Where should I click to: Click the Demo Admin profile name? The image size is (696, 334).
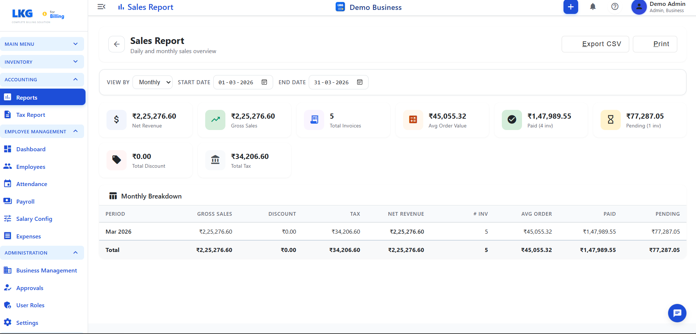coord(667,4)
